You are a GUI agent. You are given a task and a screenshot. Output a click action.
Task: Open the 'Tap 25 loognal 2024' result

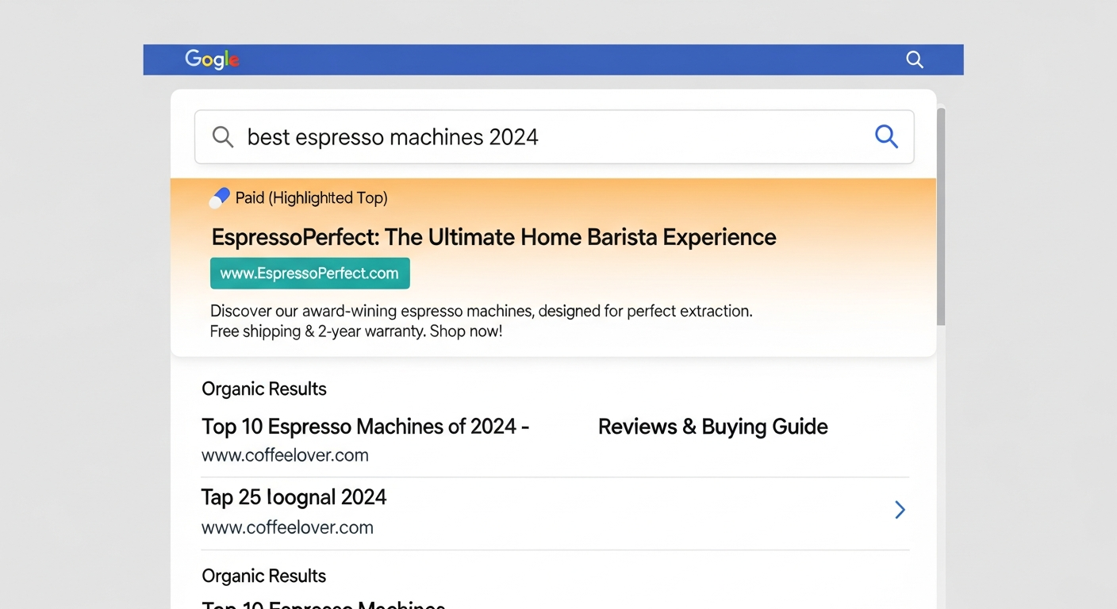click(294, 497)
